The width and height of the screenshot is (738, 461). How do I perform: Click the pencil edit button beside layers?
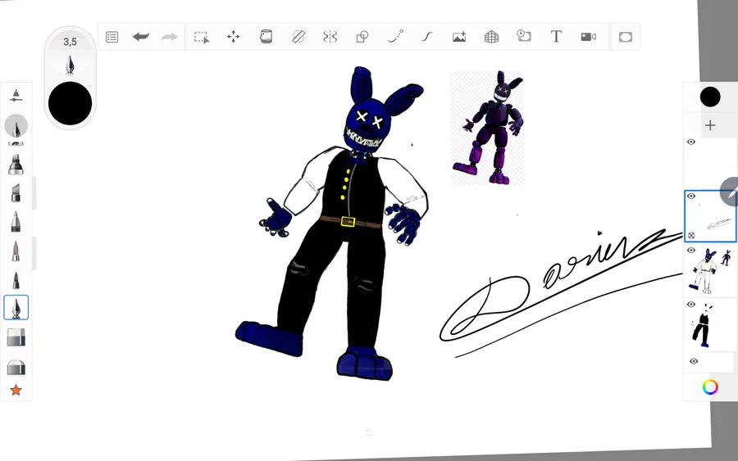731,192
